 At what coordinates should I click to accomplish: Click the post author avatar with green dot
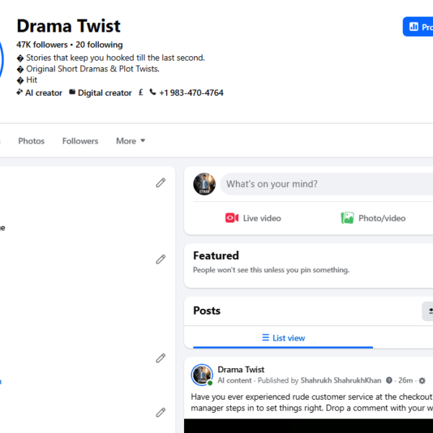(202, 375)
